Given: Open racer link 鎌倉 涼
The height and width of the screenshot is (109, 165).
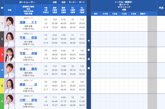Looking at the screenshot, I should (x=28, y=85).
